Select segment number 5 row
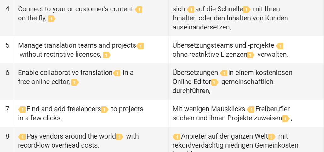The width and height of the screenshot is (324, 152). coord(162,50)
